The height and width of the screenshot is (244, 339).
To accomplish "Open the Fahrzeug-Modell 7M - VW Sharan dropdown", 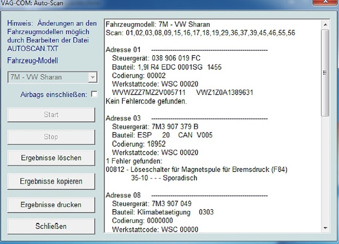I will pyautogui.click(x=92, y=77).
